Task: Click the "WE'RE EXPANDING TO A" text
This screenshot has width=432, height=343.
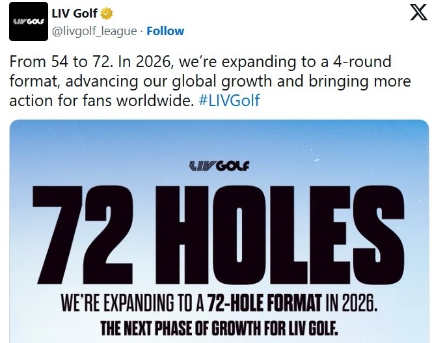Action: click(x=131, y=303)
